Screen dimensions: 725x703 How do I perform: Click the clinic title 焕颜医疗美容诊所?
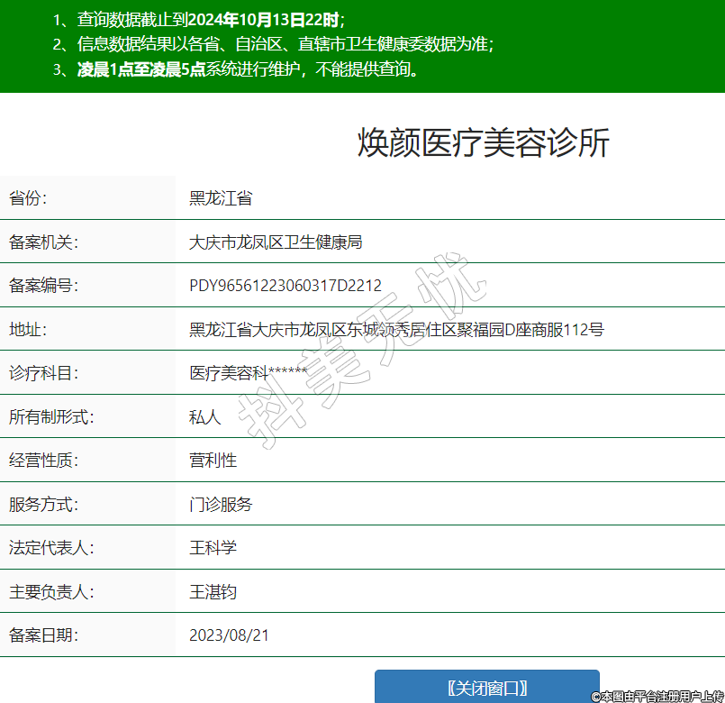pyautogui.click(x=484, y=143)
